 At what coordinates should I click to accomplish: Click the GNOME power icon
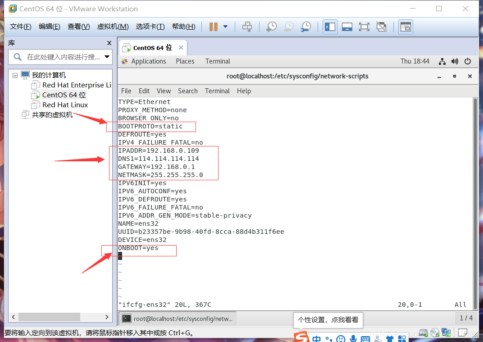(468, 61)
